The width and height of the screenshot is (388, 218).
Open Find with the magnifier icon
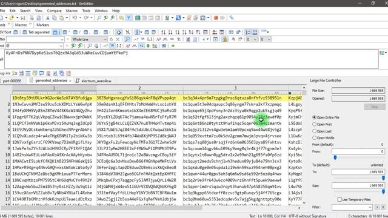click(x=99, y=18)
